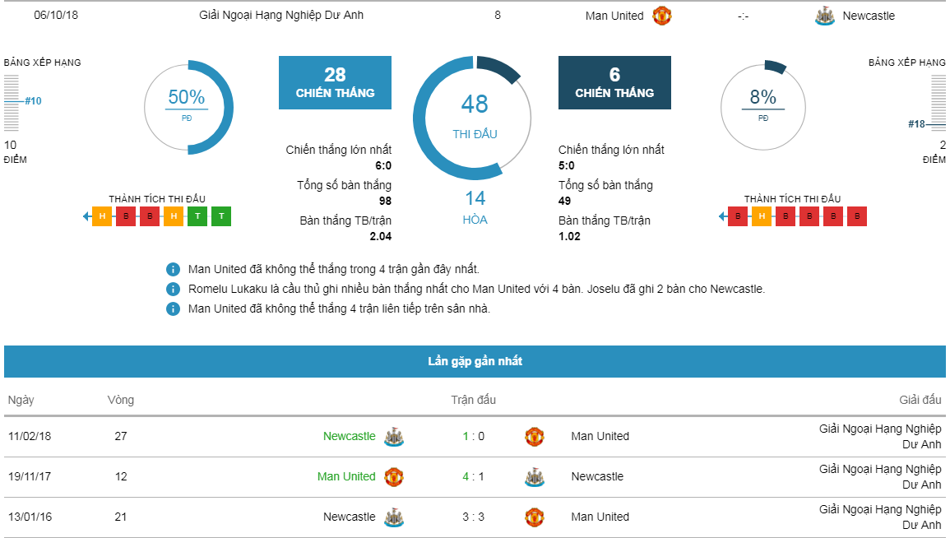Click Newcastle form back arrow
Screen dimensions: 950x538
[722, 216]
